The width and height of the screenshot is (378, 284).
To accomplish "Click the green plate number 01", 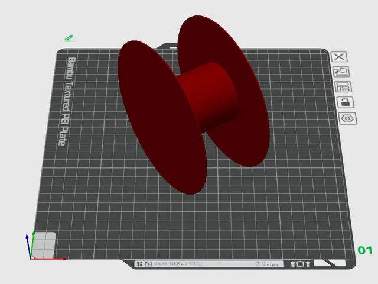I will tap(365, 250).
